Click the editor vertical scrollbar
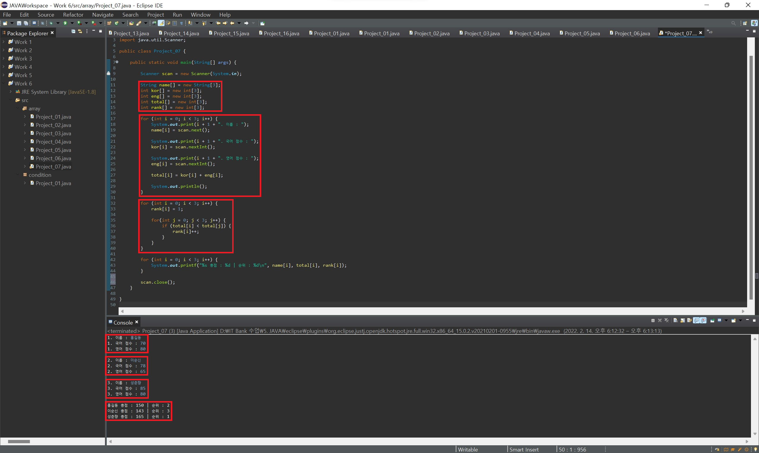The width and height of the screenshot is (759, 453). click(x=751, y=177)
